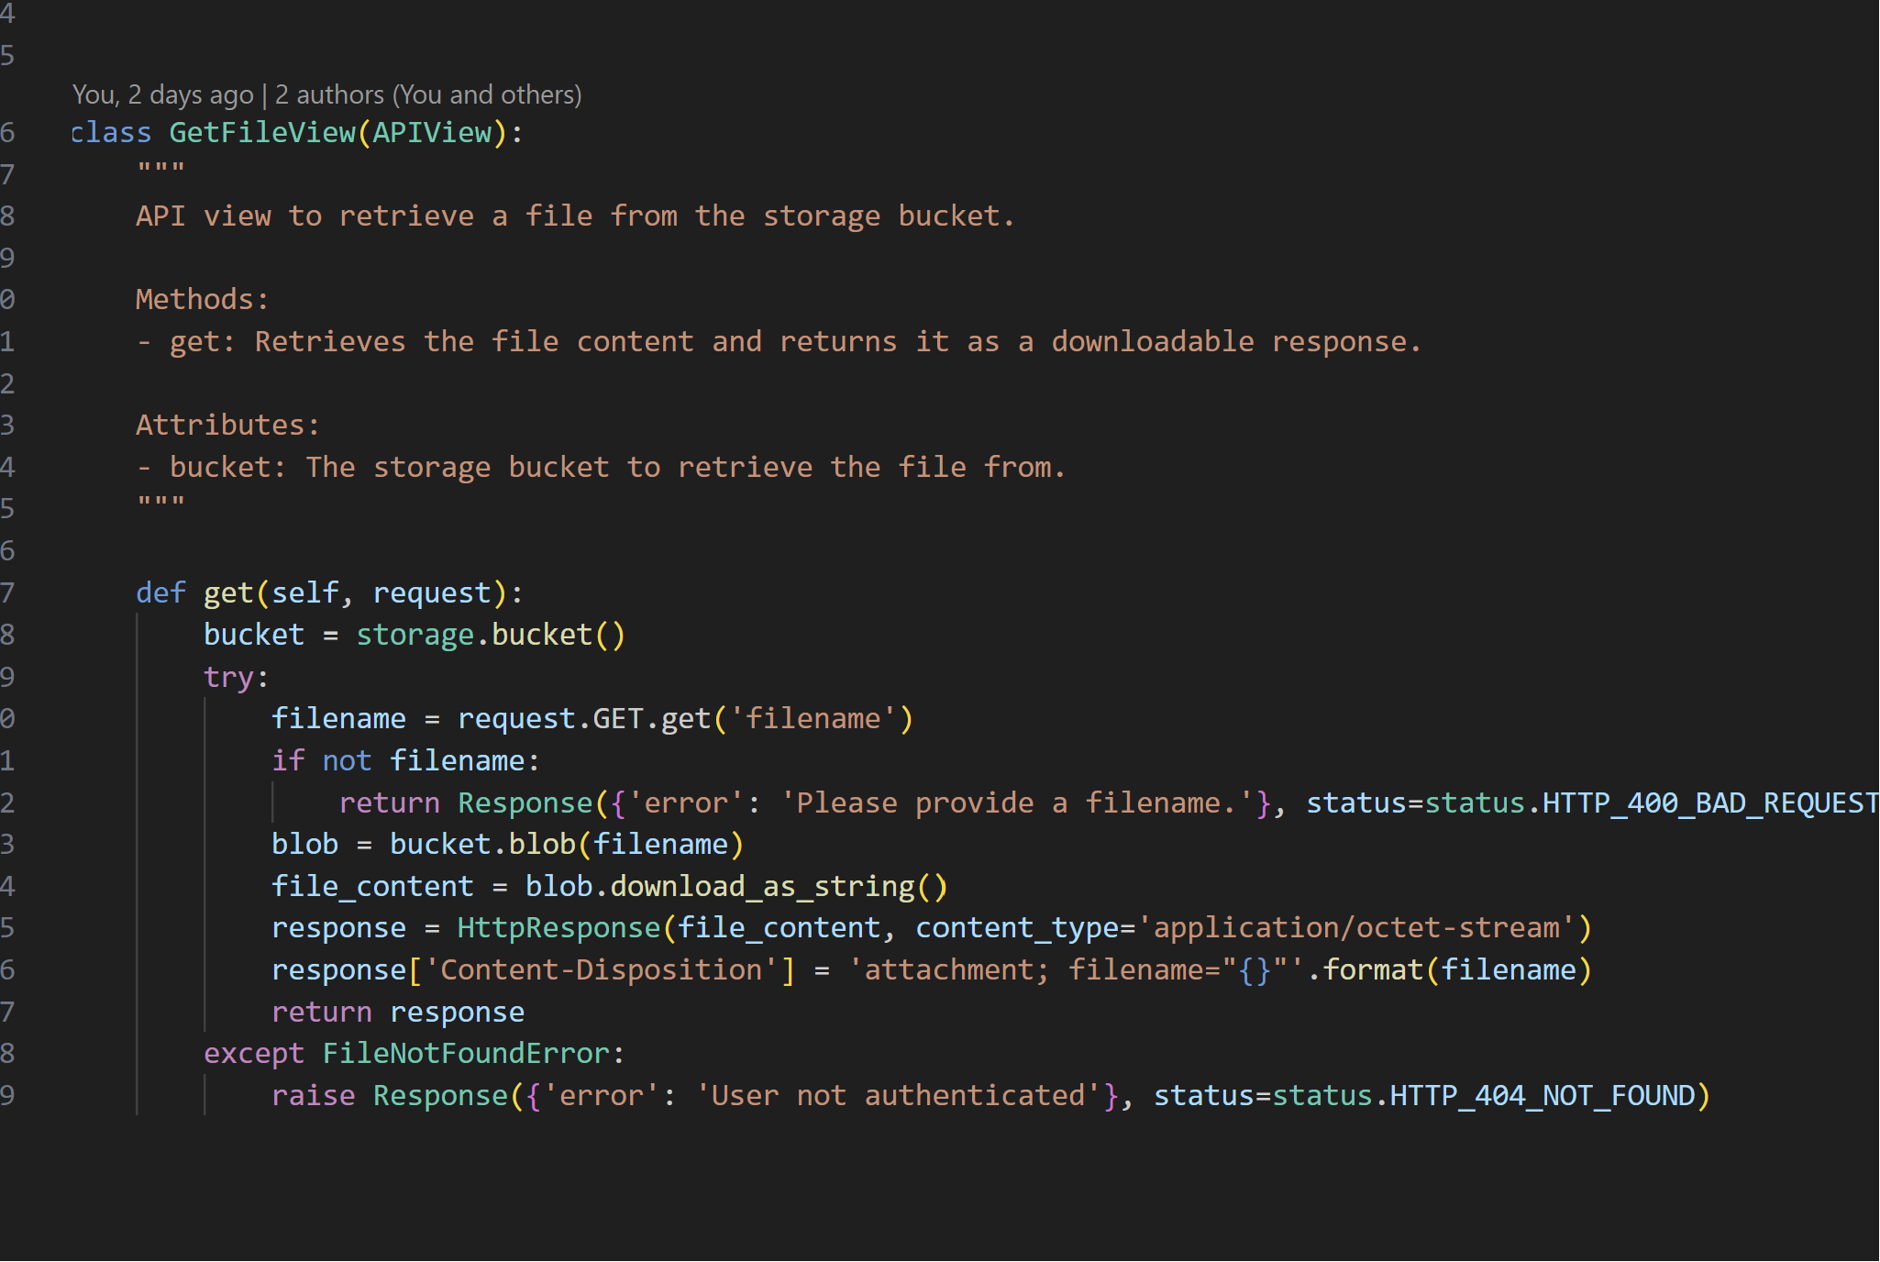Click 'application/octet-stream' string literal
This screenshot has width=1880, height=1262.
click(1355, 928)
